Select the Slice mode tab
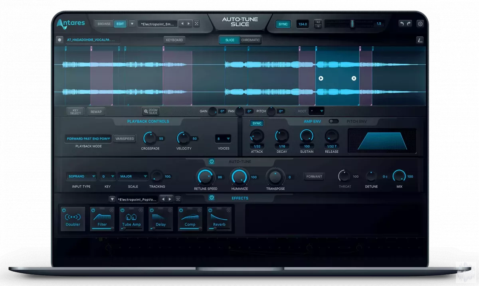The image size is (479, 286). (x=230, y=40)
